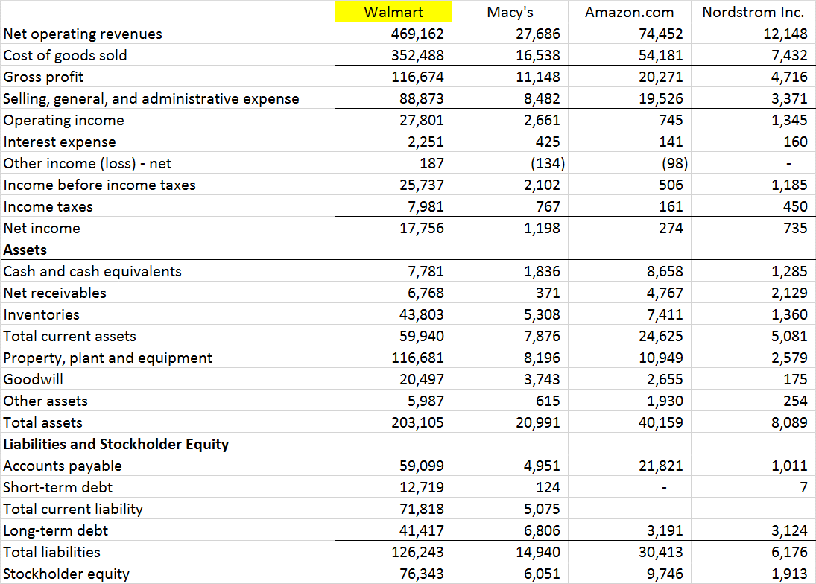The height and width of the screenshot is (584, 816).
Task: Select the Nordstrom Inc. column header
Action: (753, 11)
